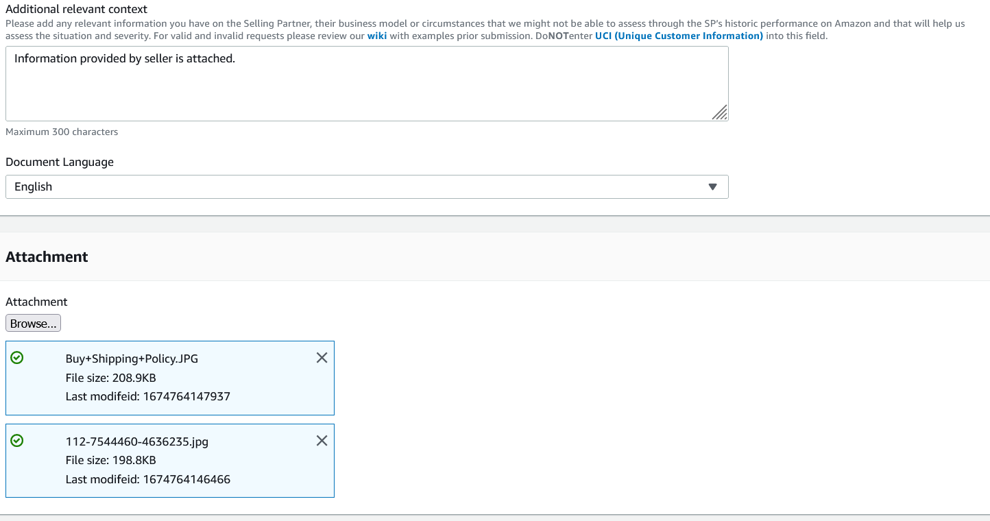
Task: Focus the Additional relevant context text box
Action: [x=367, y=84]
